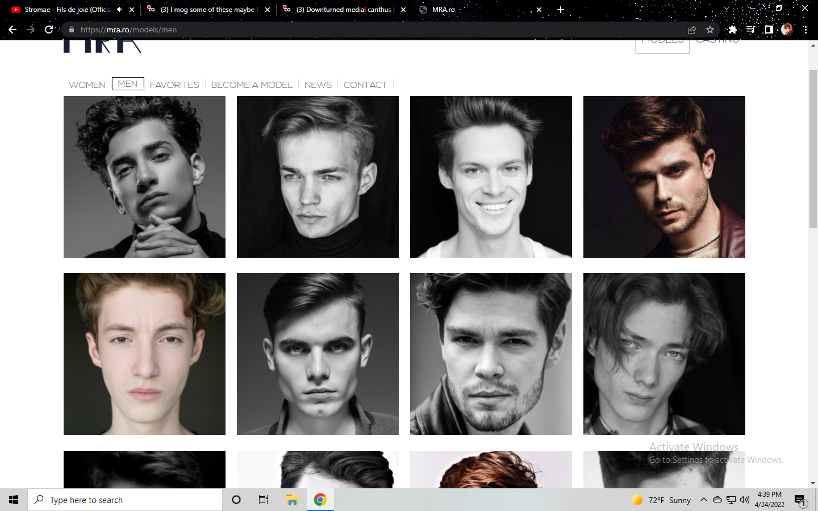This screenshot has width=818, height=511.
Task: Share this page via address bar icon
Action: pyautogui.click(x=692, y=30)
